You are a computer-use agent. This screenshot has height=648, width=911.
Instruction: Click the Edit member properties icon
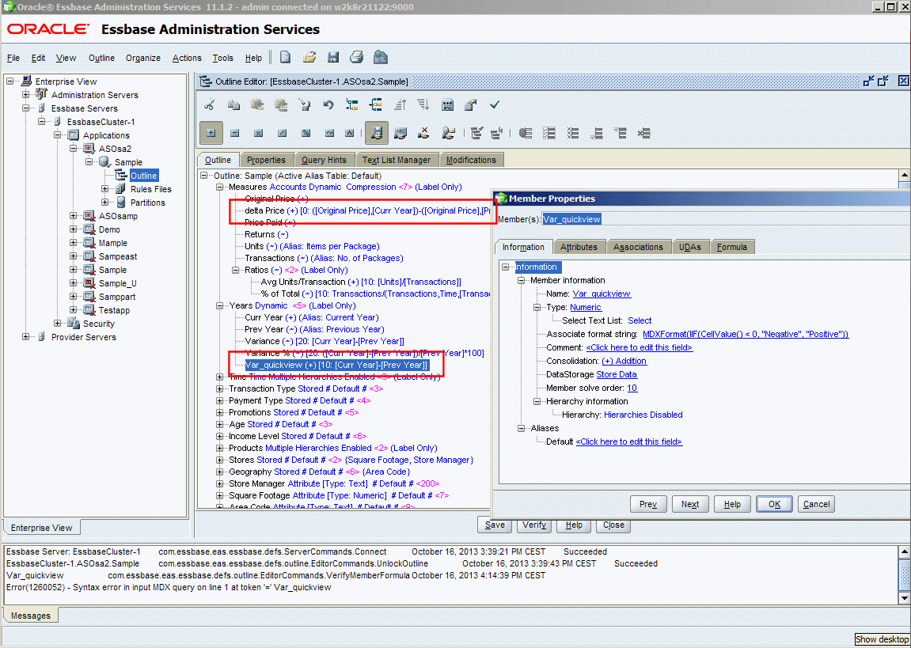471,105
